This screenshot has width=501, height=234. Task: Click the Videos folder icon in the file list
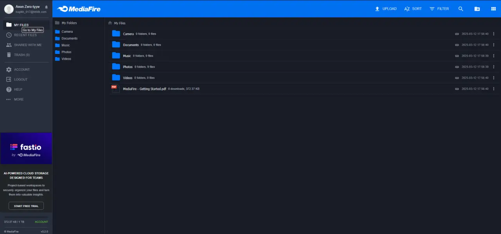pyautogui.click(x=116, y=77)
